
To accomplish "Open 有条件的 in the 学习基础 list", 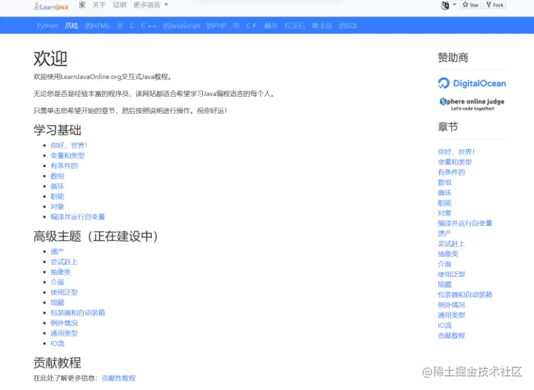I will coord(64,165).
